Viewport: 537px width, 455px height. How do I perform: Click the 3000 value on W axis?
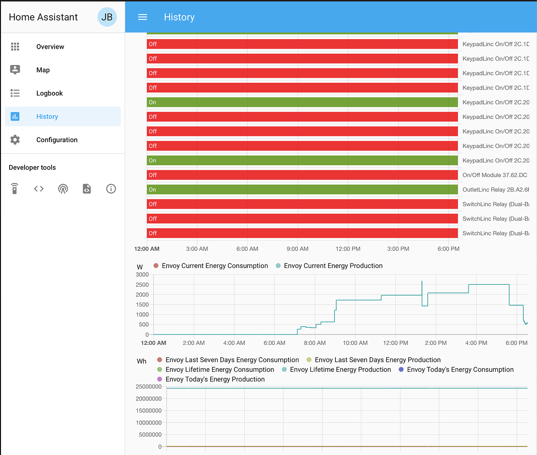point(142,274)
